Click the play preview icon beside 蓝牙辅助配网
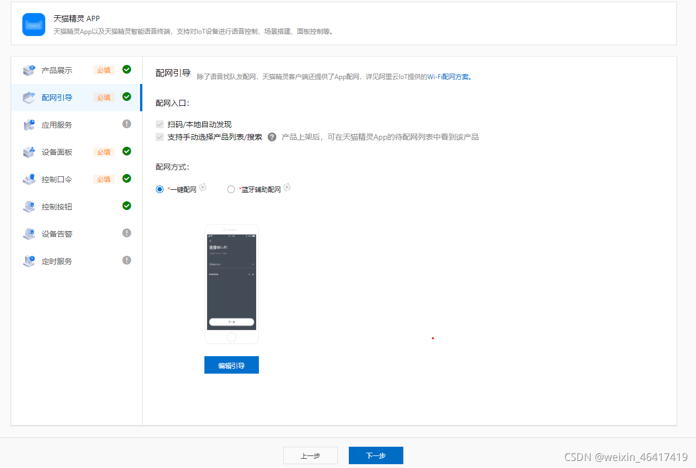 coord(287,187)
